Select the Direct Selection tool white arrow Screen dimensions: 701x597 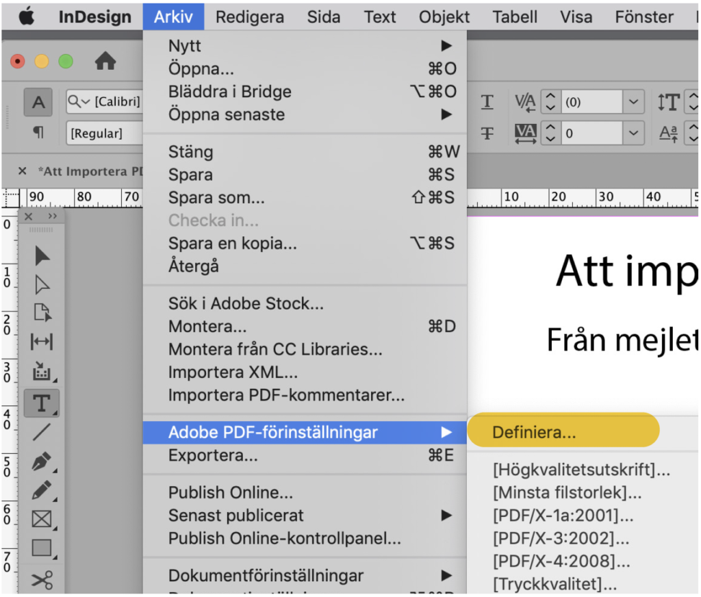point(42,284)
